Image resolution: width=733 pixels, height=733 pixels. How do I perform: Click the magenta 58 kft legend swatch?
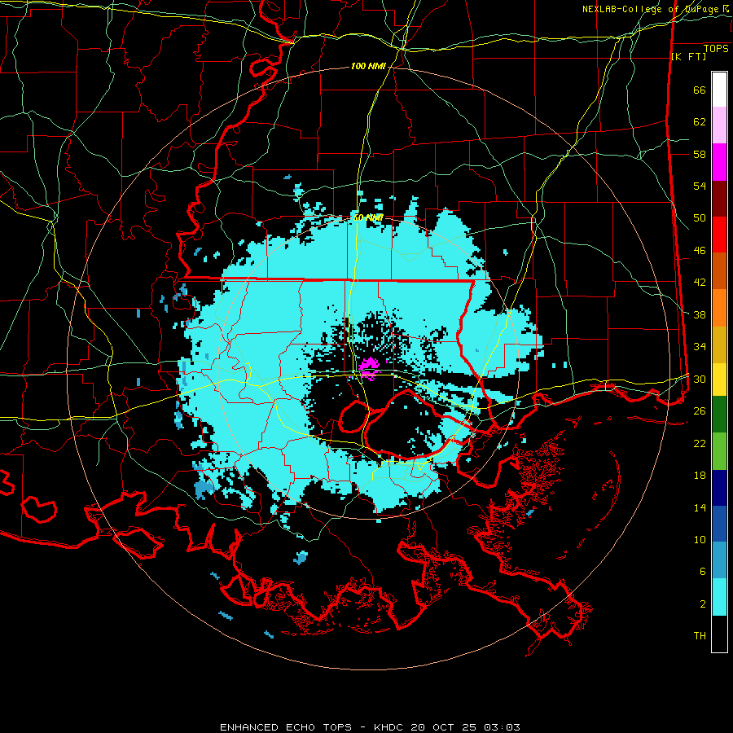tap(719, 162)
